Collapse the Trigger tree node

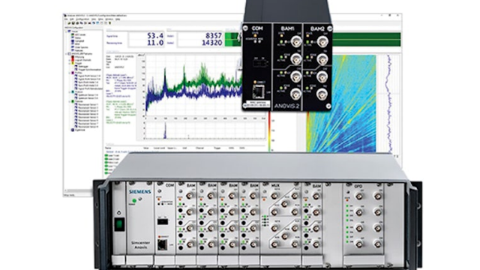tap(69, 63)
